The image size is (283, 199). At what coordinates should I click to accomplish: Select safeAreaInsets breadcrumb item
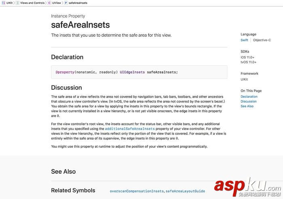78,3
